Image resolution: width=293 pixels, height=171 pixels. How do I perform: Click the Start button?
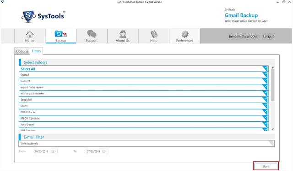266,166
